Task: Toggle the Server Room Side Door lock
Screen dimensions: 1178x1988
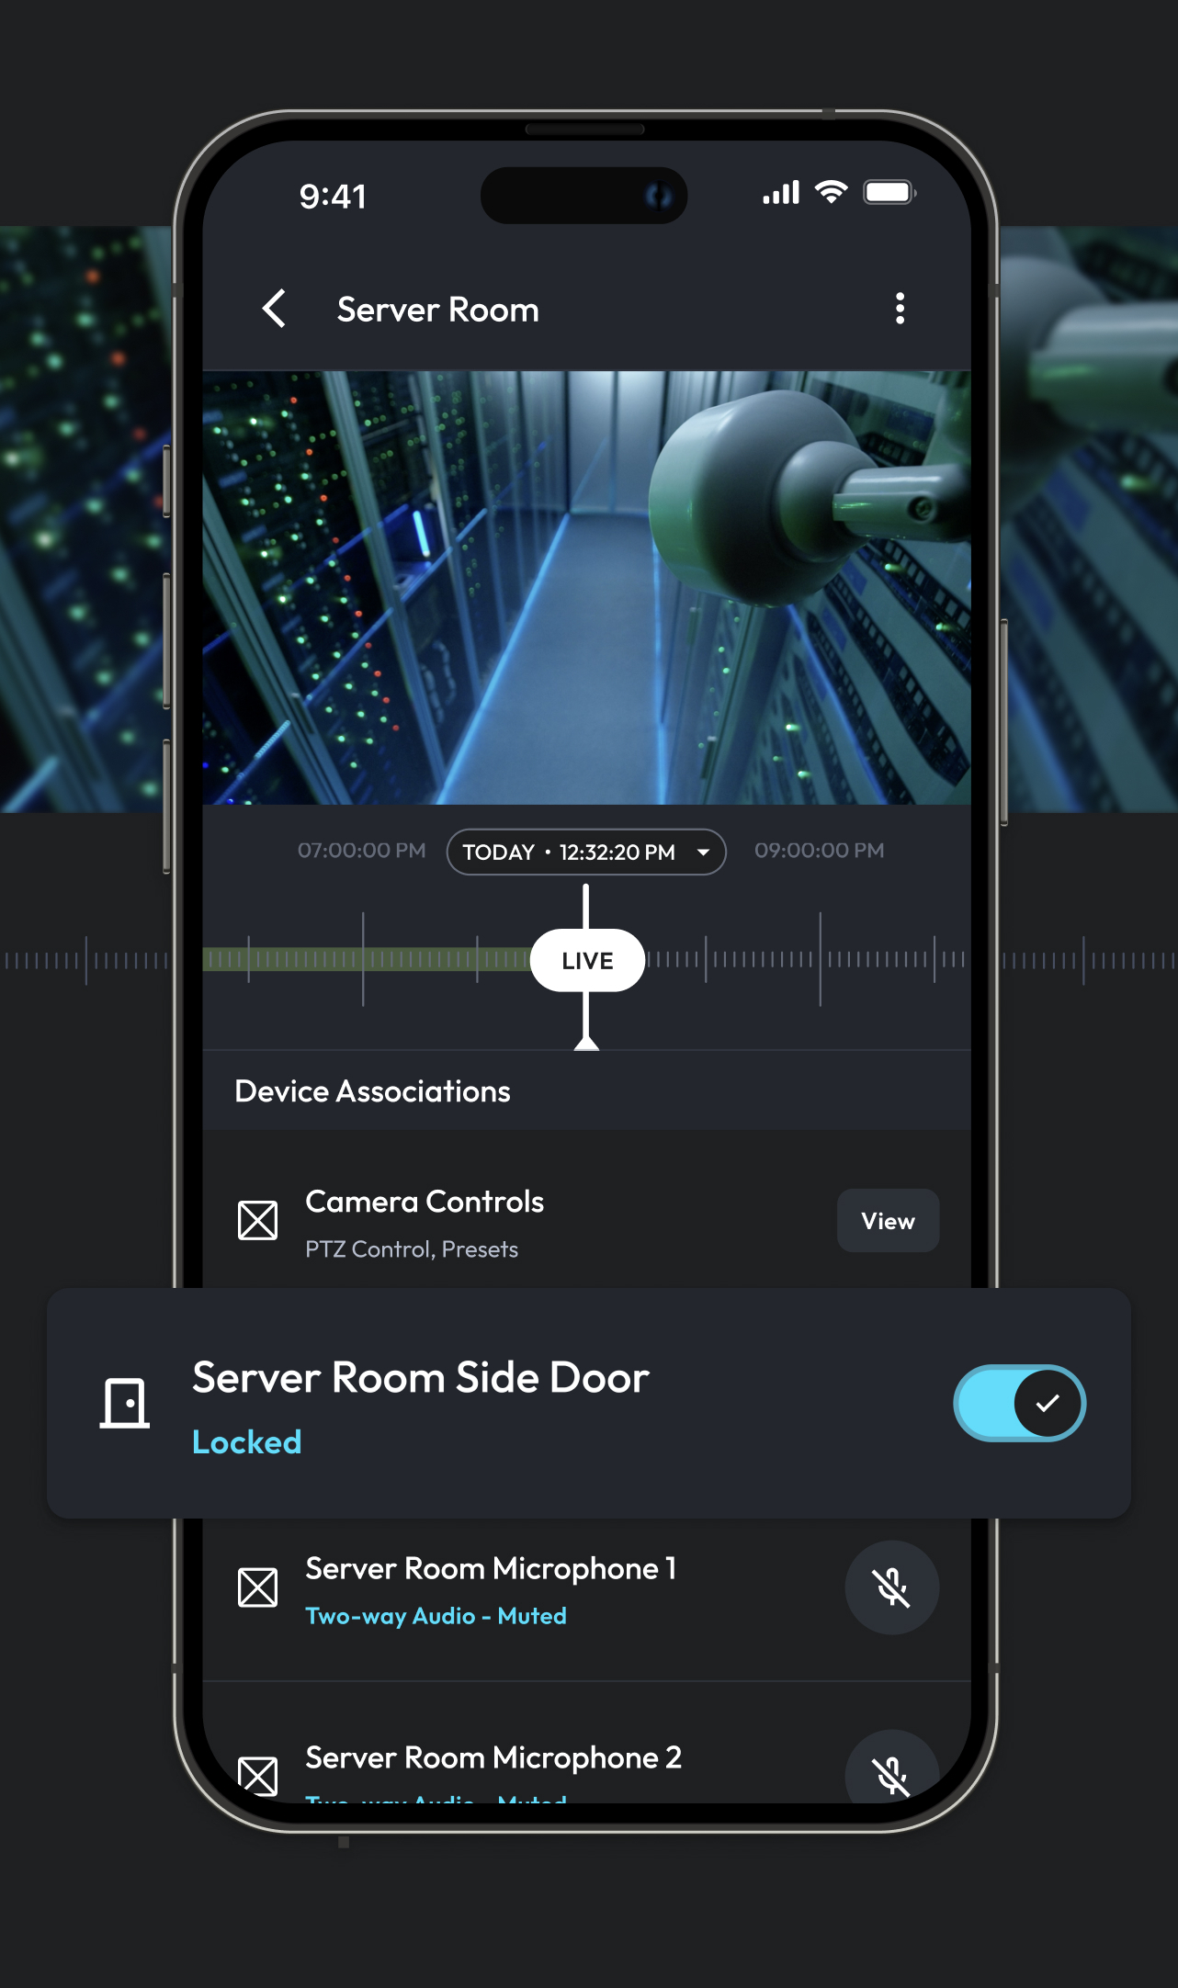Action: tap(1019, 1403)
